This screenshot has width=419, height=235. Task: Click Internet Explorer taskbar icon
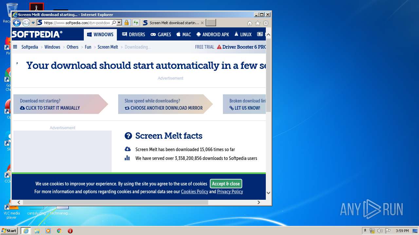26,231
